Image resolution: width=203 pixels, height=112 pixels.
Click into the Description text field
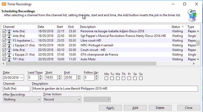[x=115, y=89]
